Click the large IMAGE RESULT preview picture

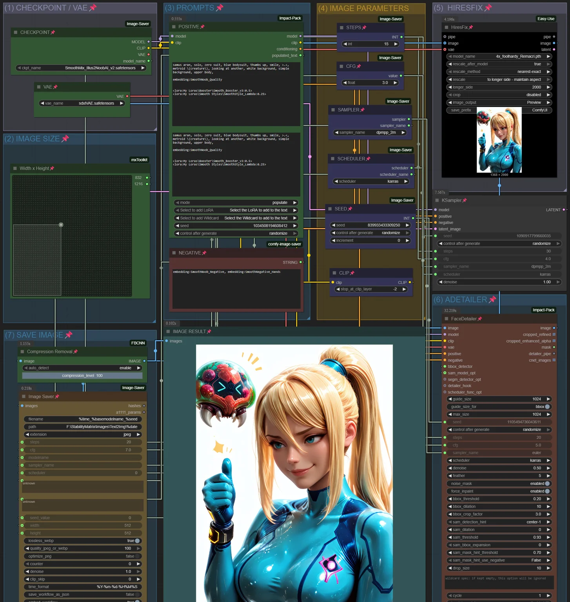(x=294, y=473)
